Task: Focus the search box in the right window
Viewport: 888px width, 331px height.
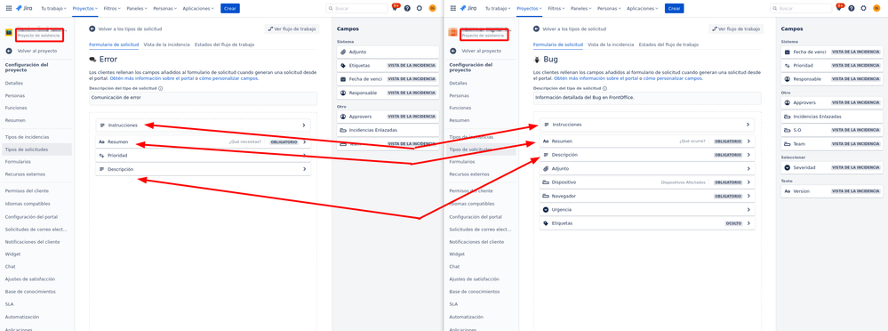Action: [x=802, y=9]
